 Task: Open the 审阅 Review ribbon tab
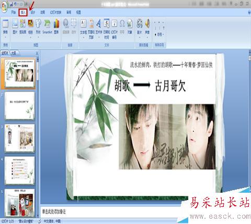69,13
